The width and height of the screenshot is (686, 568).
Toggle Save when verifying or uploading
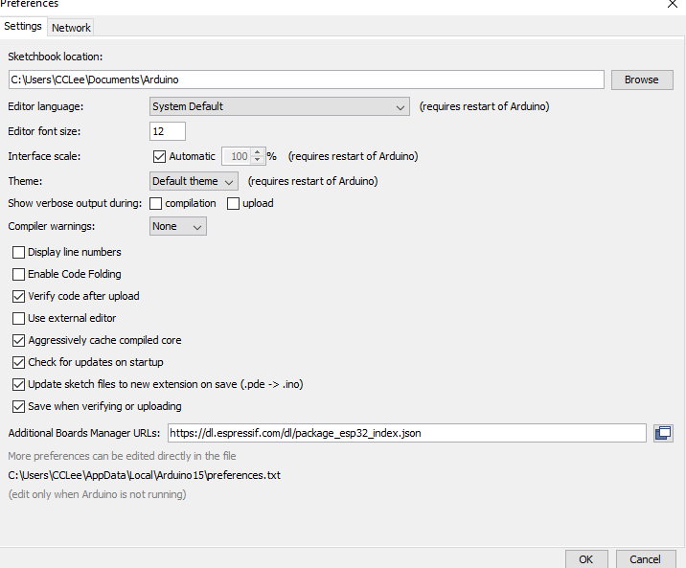pos(19,407)
